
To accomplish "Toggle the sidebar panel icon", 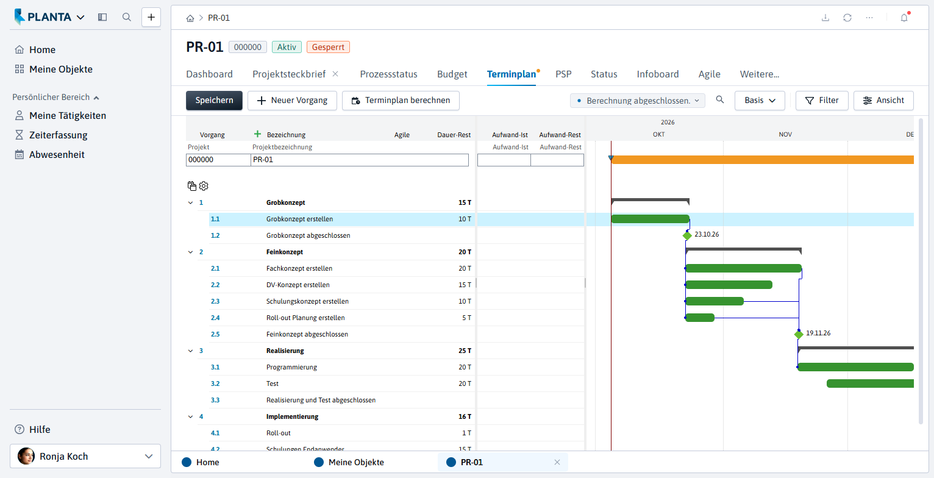I will pos(102,17).
